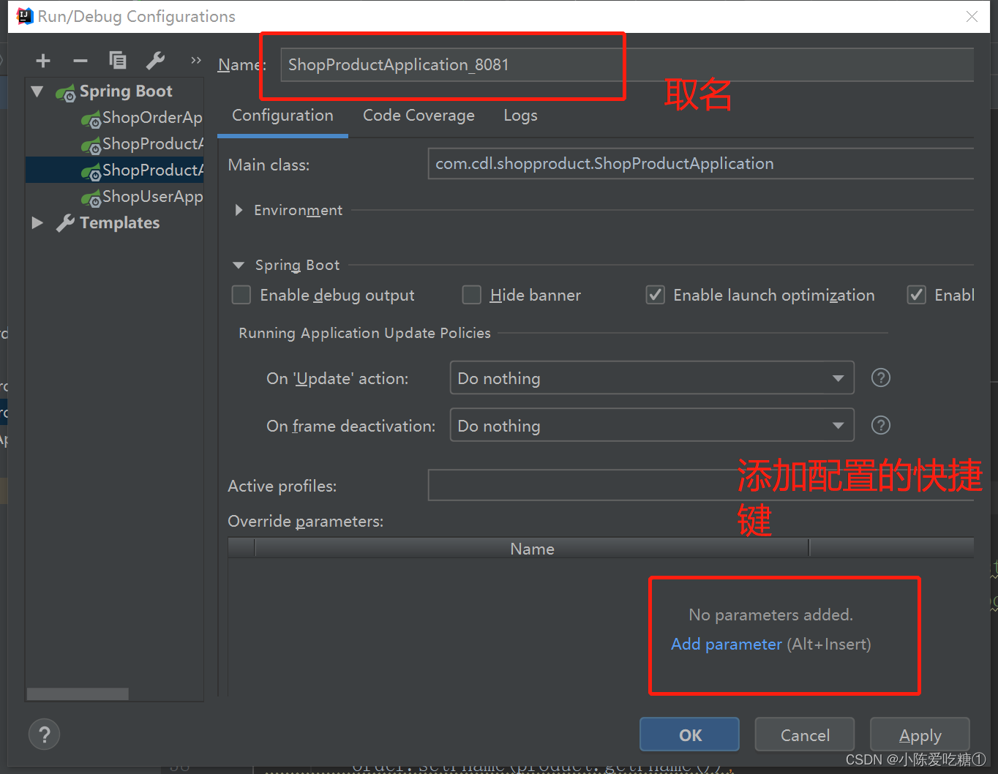Select the non-highlighted ShopProduct configuration
The height and width of the screenshot is (774, 998).
pos(142,144)
